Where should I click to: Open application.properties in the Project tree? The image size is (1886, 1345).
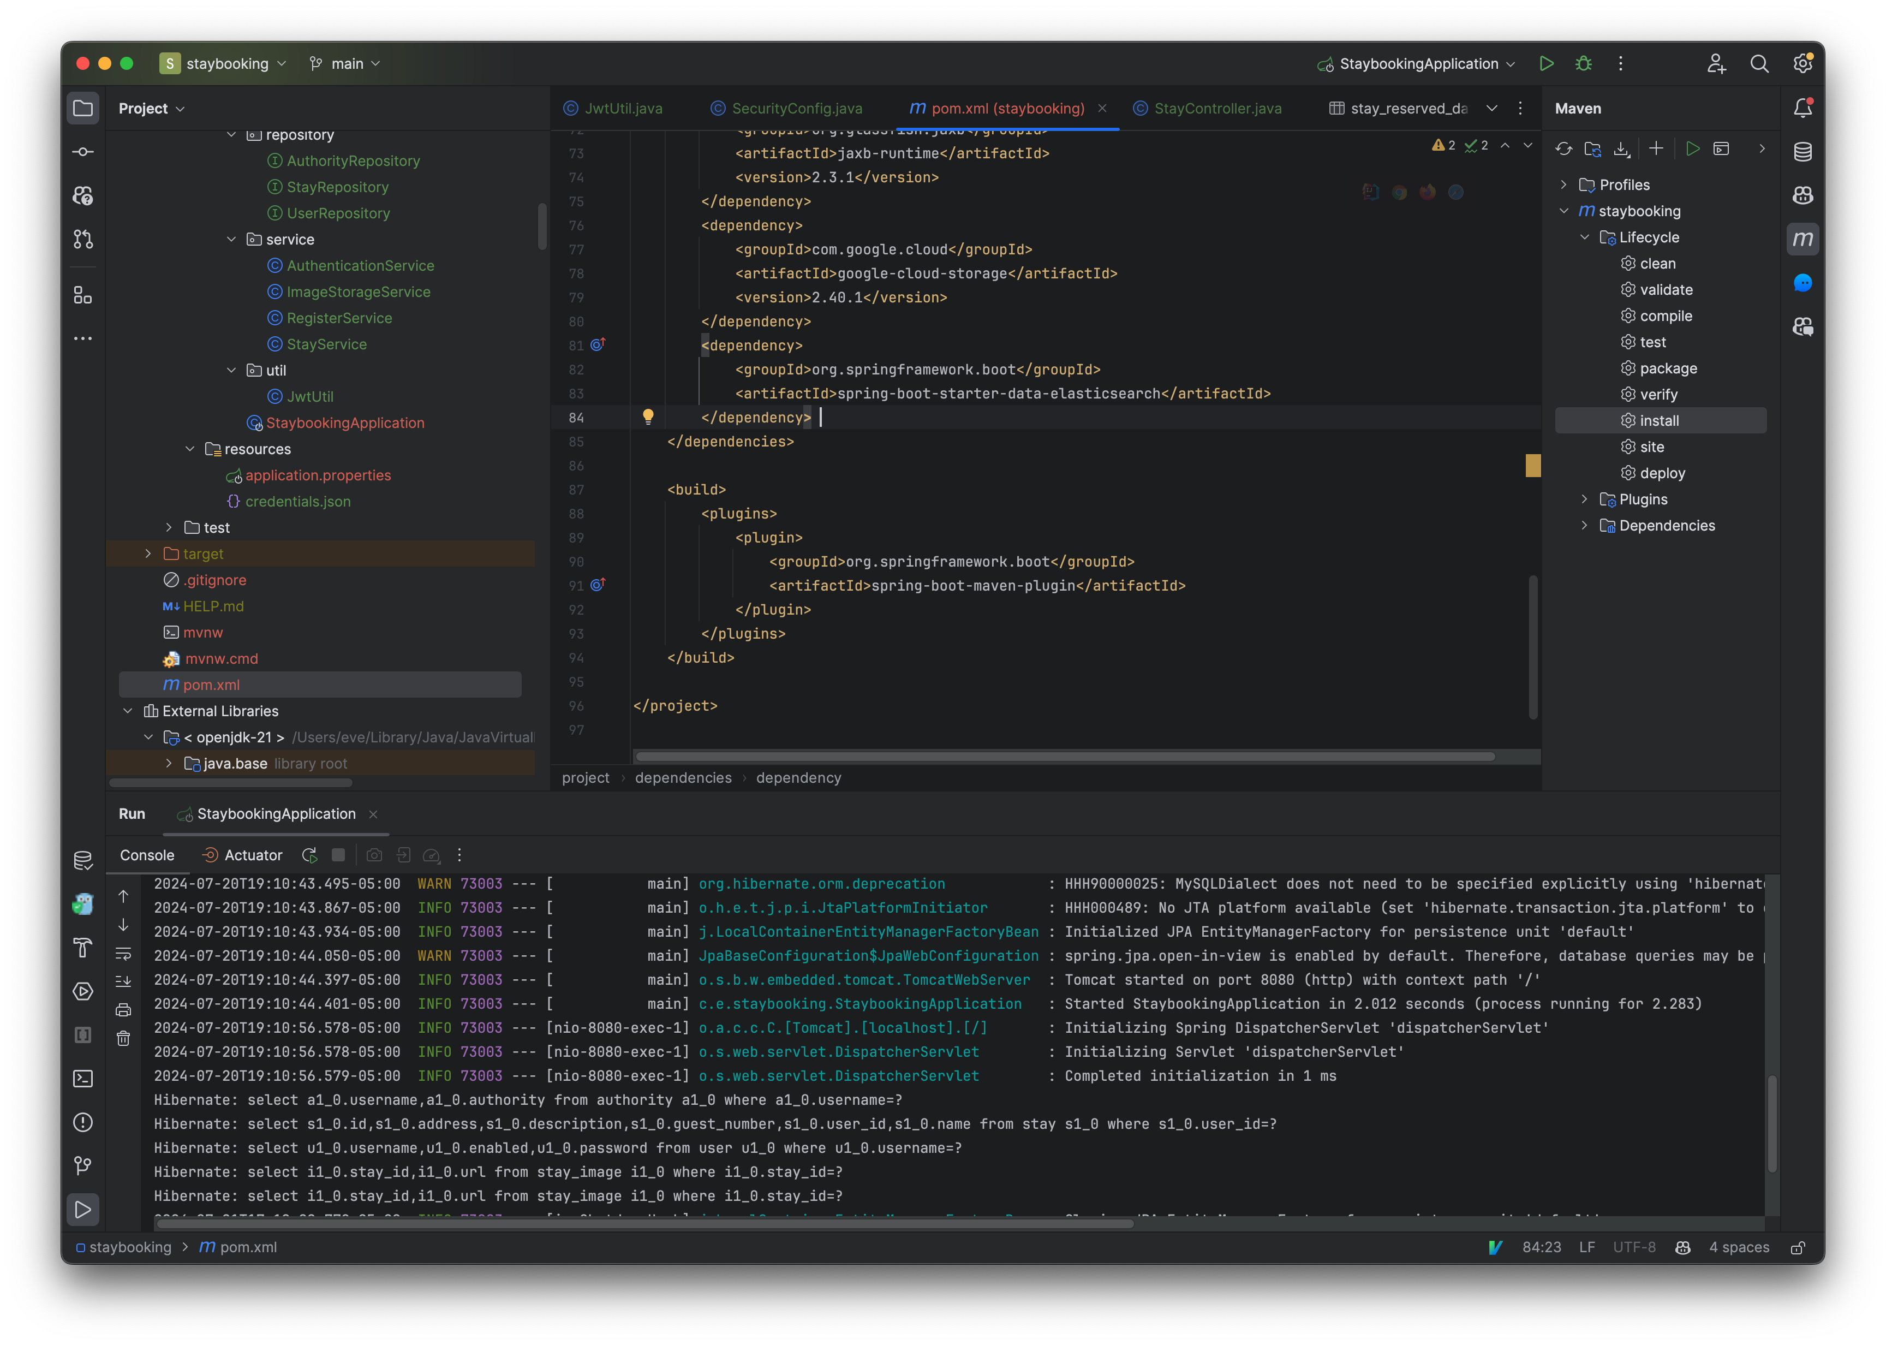click(x=319, y=475)
